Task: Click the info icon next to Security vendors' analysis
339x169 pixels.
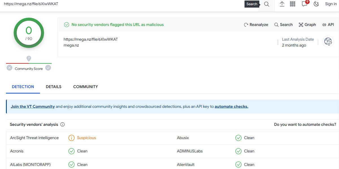Action: (62, 124)
